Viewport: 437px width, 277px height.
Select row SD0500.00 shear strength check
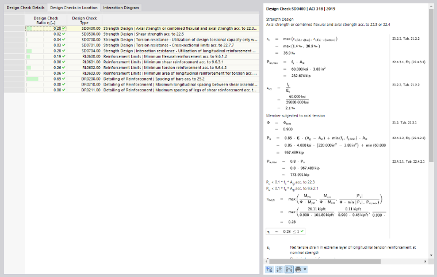142,34
